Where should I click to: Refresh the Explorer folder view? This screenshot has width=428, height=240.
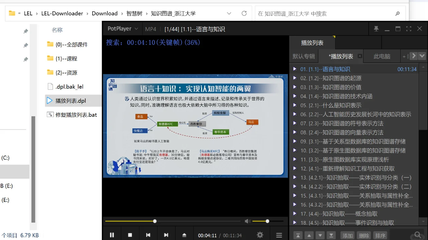(x=244, y=14)
